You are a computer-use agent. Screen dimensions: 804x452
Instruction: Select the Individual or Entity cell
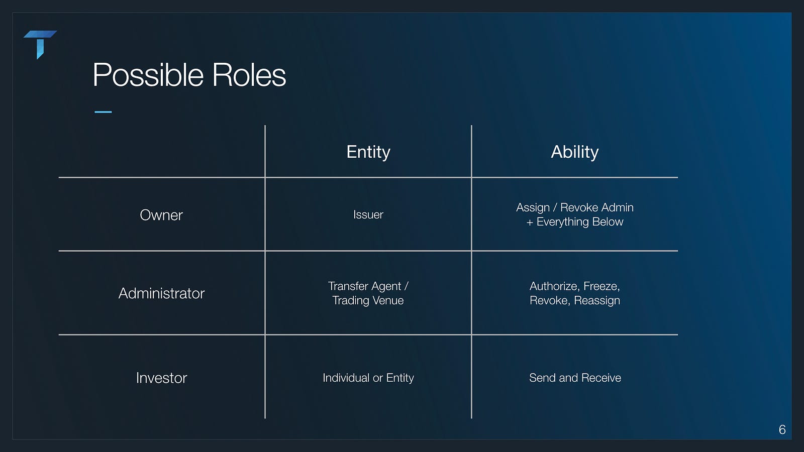(x=368, y=378)
